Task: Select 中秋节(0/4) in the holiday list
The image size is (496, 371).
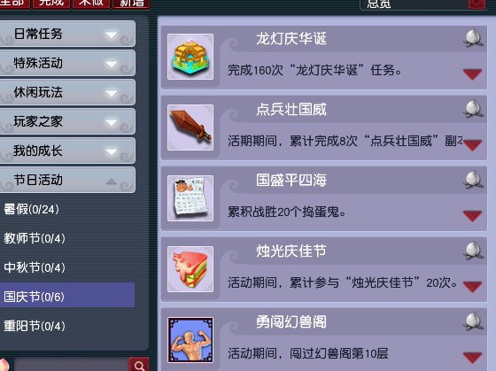Action: pyautogui.click(x=35, y=267)
